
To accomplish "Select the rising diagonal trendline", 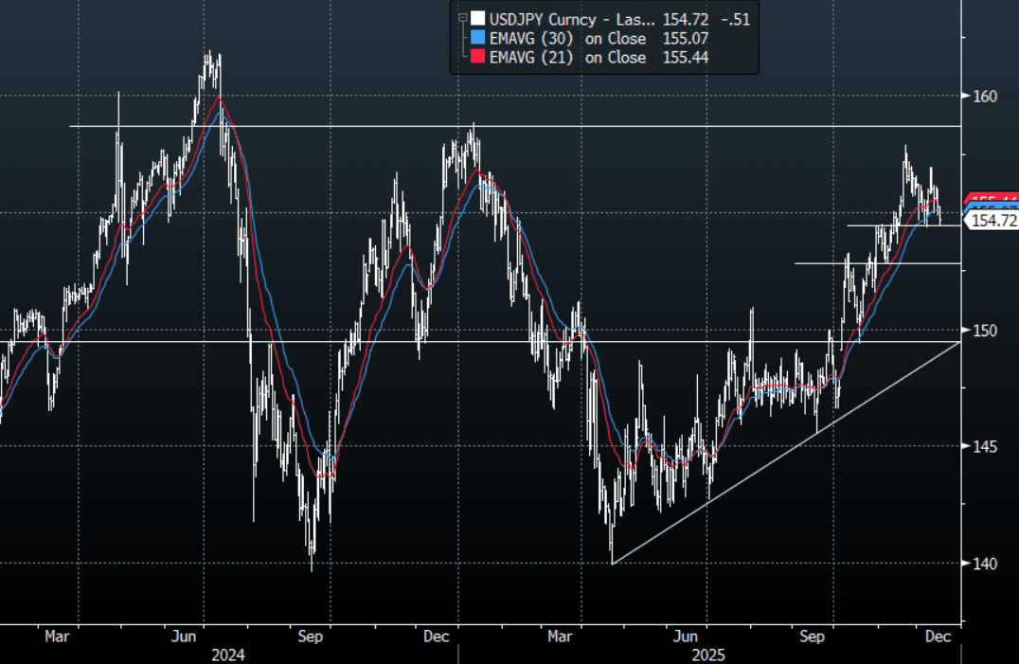I will [786, 453].
